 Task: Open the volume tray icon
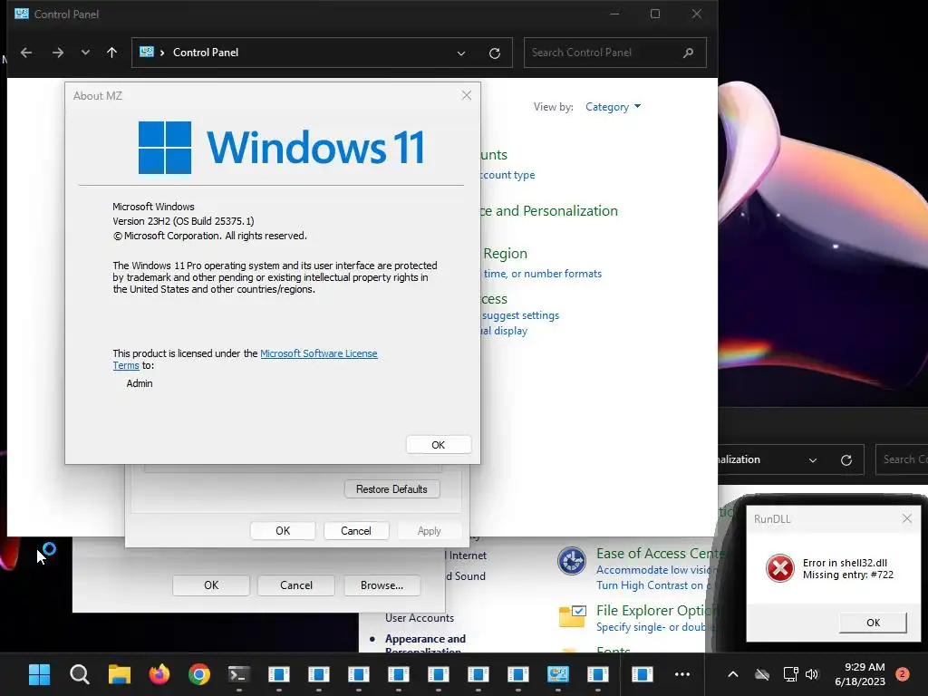(812, 674)
